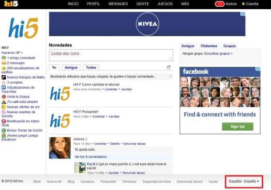
Task: Dismiss the Mostrando artículos notice with x
Action: (170, 76)
